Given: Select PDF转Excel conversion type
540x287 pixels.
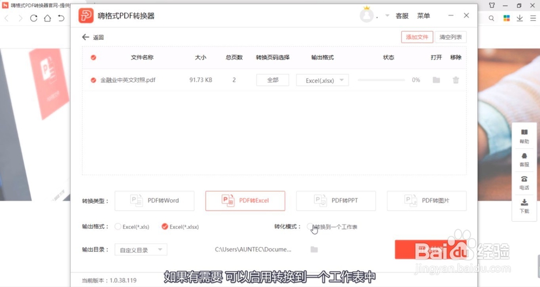Looking at the screenshot, I should click(x=245, y=201).
